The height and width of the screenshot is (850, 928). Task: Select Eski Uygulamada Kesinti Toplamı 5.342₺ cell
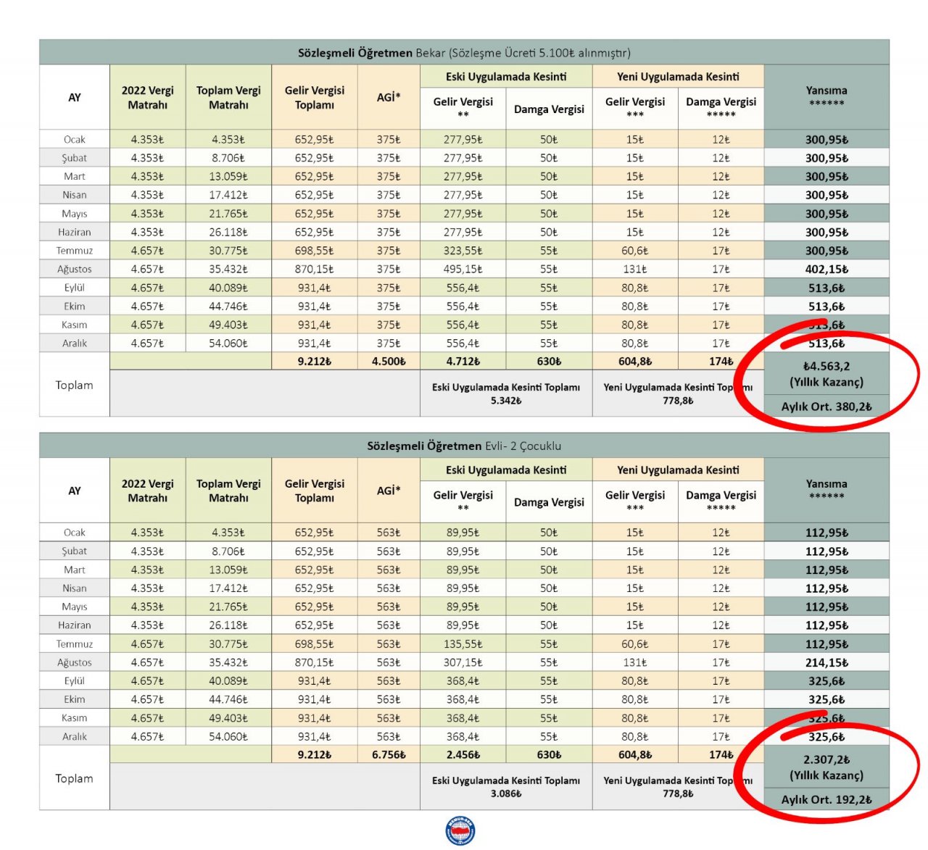click(x=505, y=393)
